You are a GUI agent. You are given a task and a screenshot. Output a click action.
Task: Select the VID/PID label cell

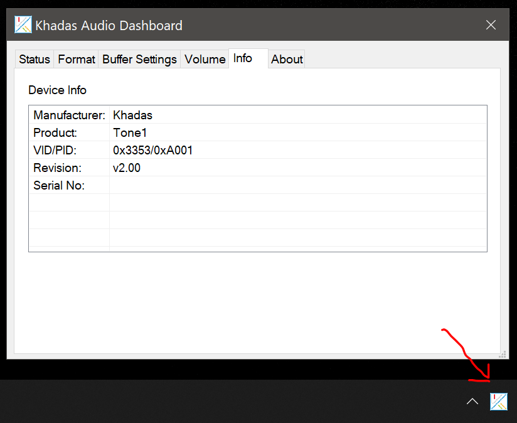(x=69, y=150)
